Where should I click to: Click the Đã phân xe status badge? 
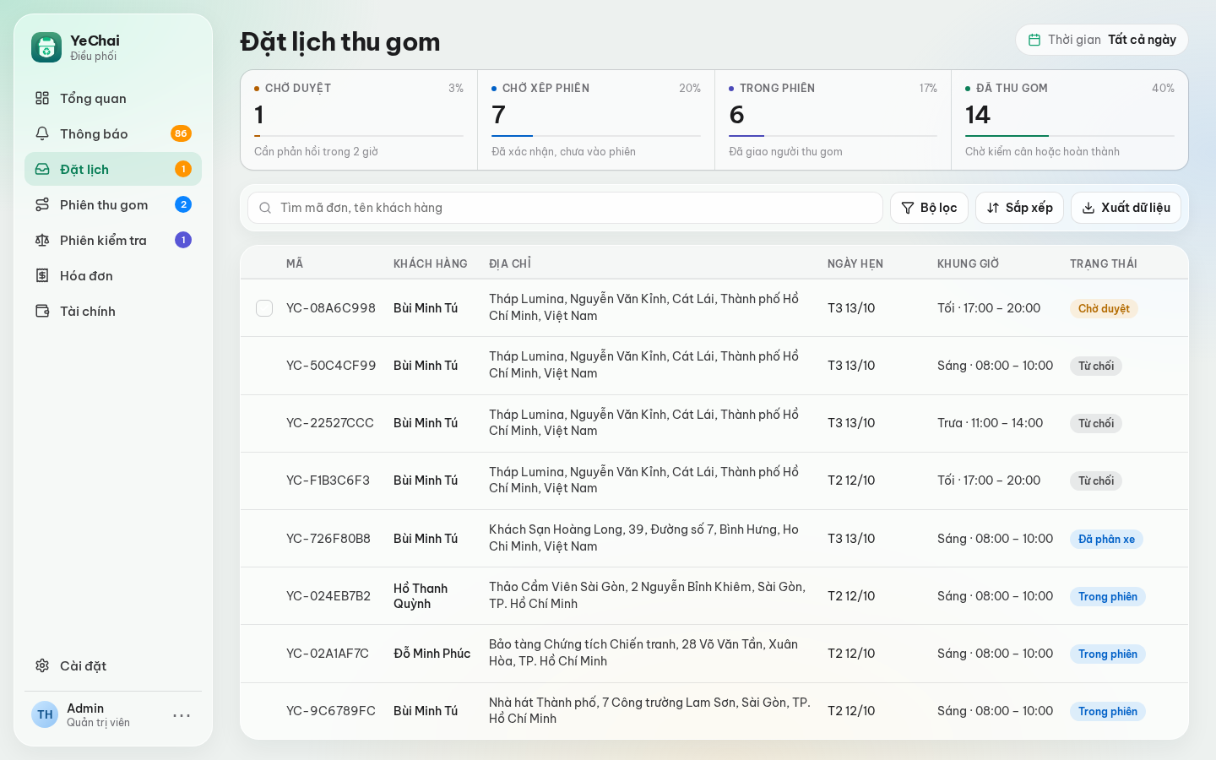pyautogui.click(x=1106, y=539)
